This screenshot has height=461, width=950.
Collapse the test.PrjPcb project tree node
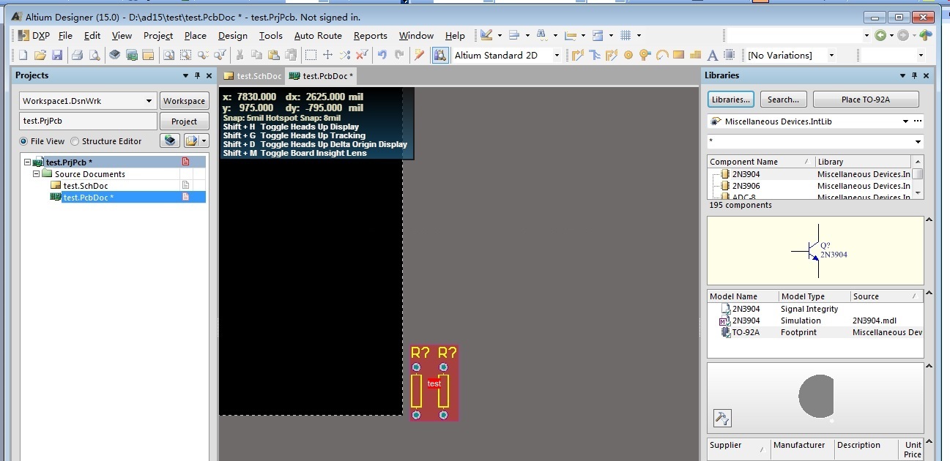point(27,162)
